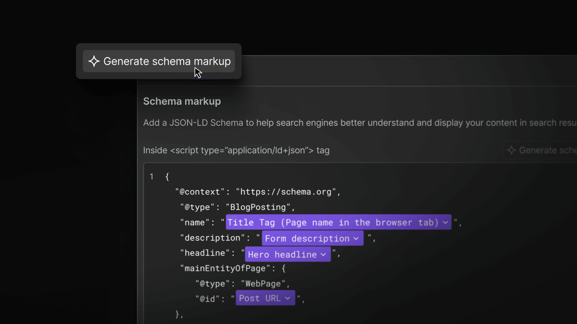Click line number 1 in the code editor

[x=151, y=177]
